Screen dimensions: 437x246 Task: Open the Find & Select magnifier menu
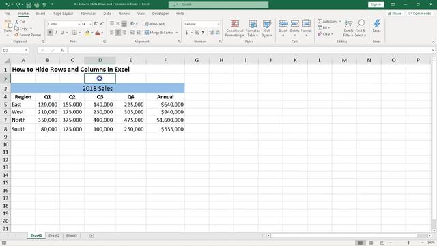click(x=361, y=28)
